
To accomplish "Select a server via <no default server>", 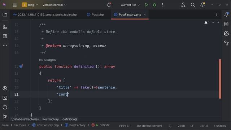I will (x=149, y=126).
